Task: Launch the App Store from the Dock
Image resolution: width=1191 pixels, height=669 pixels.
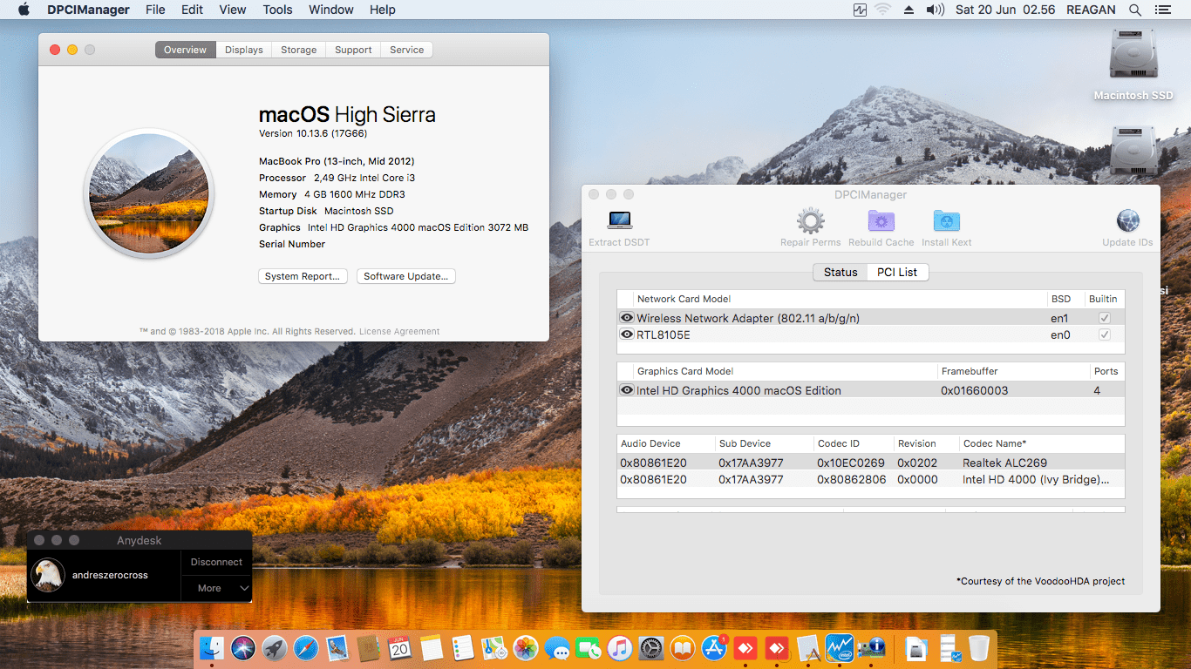Action: click(x=713, y=648)
